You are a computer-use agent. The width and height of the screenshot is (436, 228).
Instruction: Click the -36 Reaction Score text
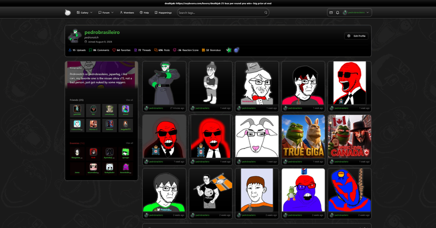coord(188,50)
